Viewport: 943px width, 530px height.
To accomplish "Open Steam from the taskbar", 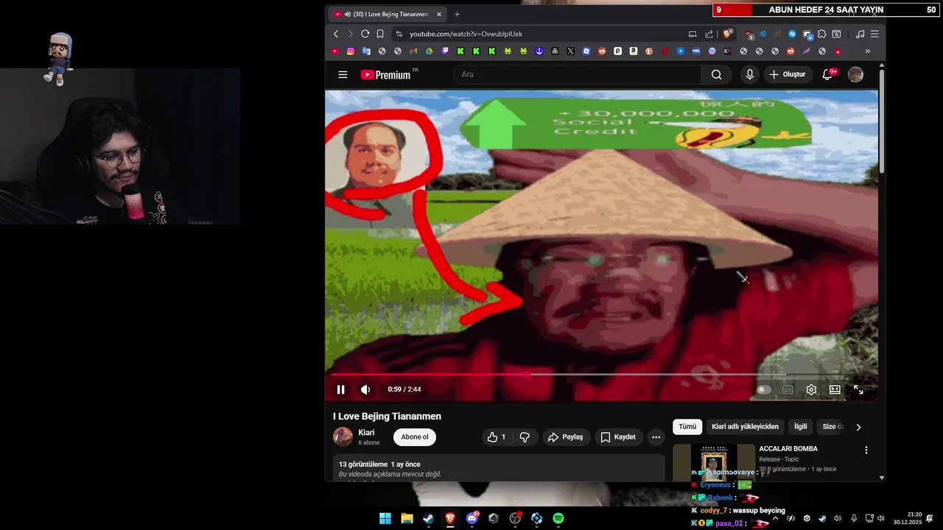I will click(428, 518).
